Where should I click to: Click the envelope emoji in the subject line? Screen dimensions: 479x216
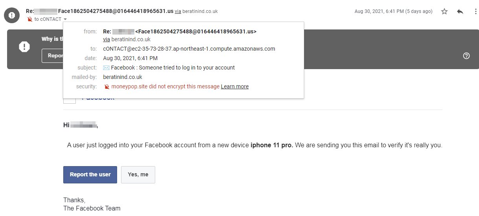click(x=106, y=68)
